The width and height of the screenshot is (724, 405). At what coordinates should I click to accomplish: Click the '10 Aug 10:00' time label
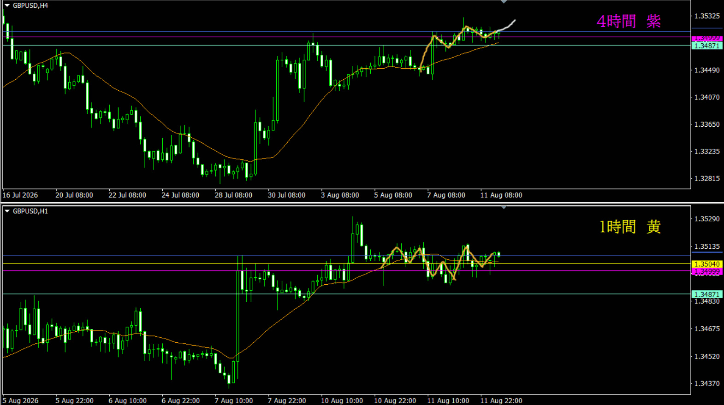click(x=342, y=400)
